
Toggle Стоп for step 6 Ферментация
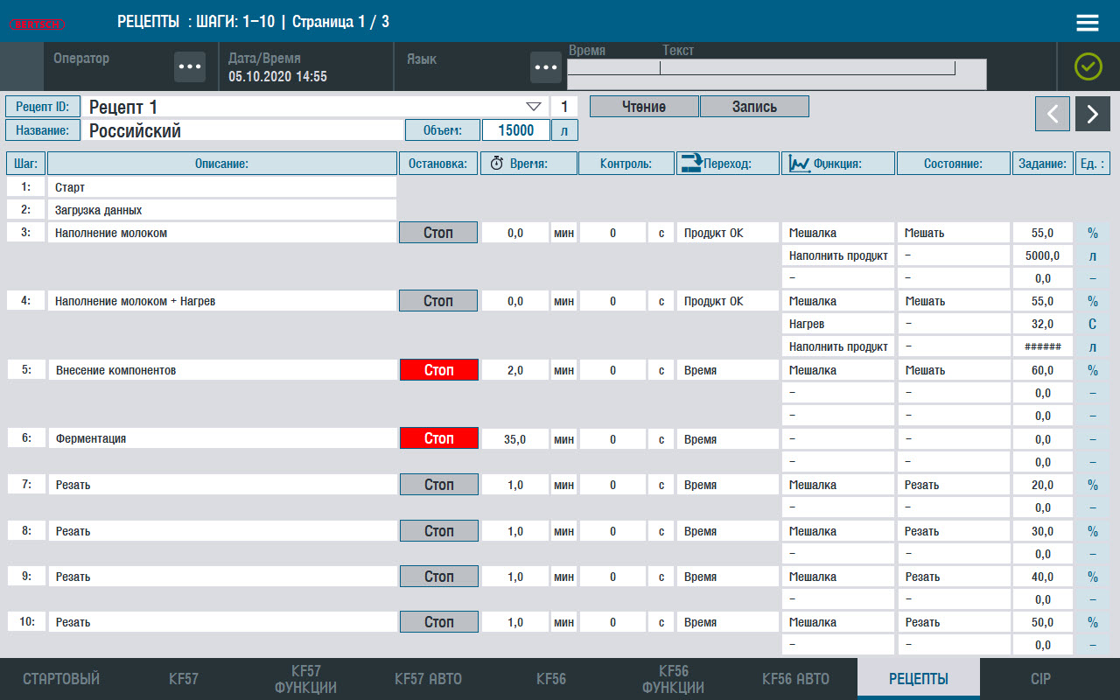click(438, 438)
